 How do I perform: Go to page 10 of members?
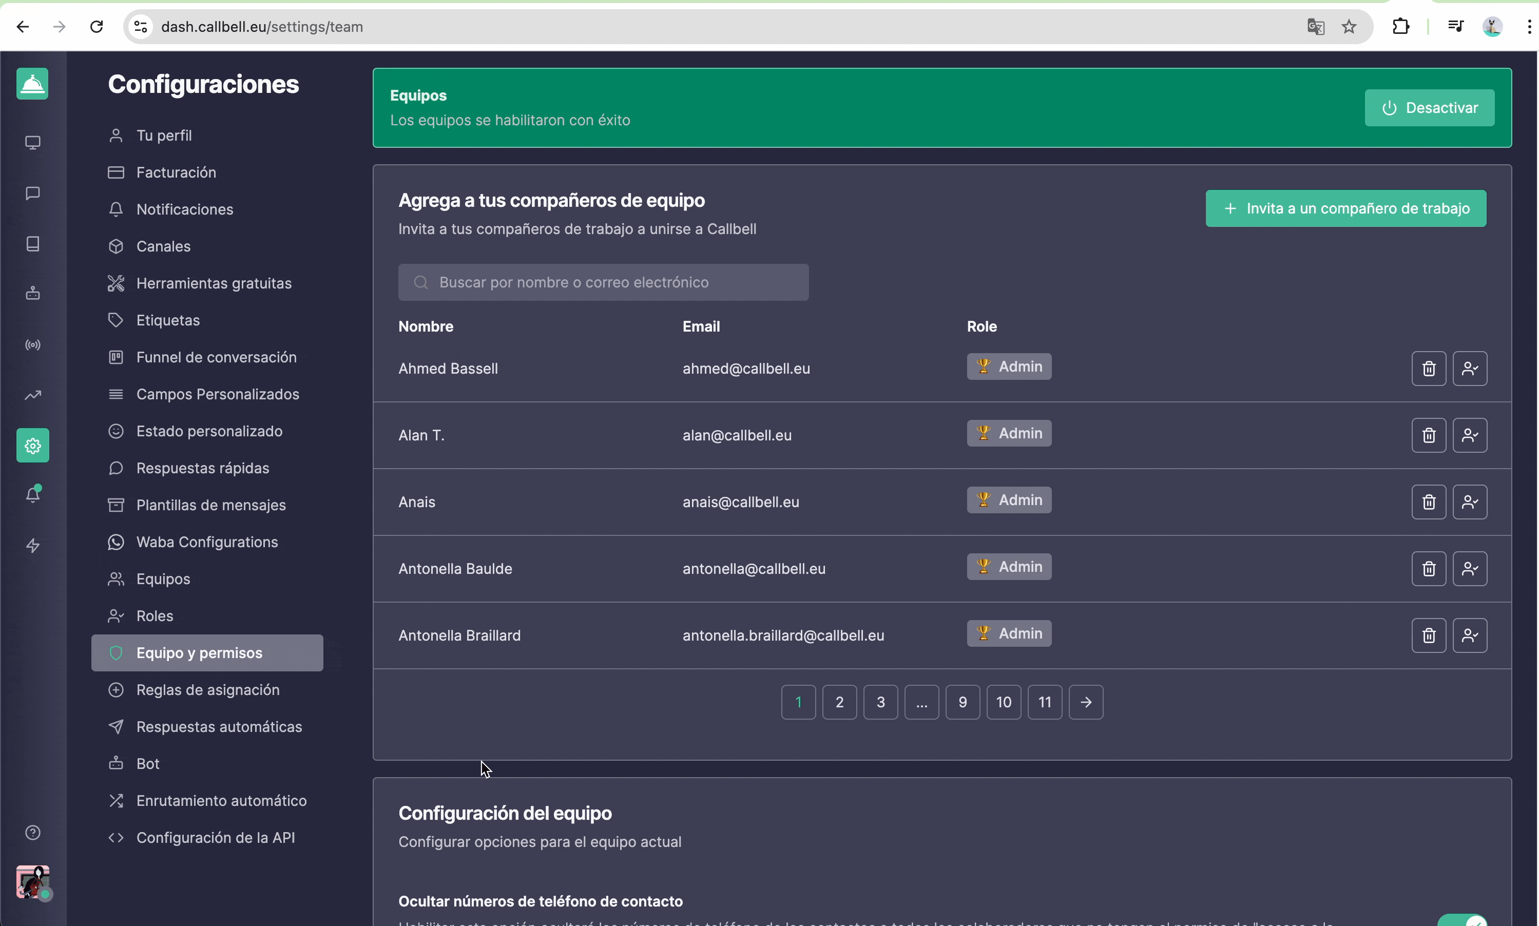coord(1003,703)
